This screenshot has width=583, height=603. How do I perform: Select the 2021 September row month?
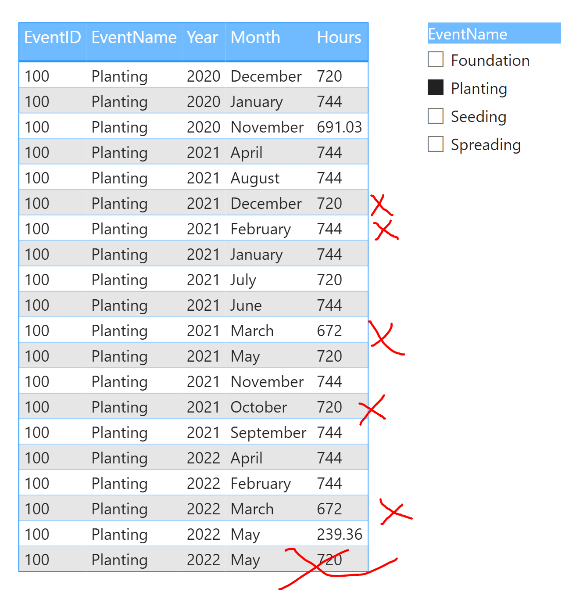tap(268, 433)
